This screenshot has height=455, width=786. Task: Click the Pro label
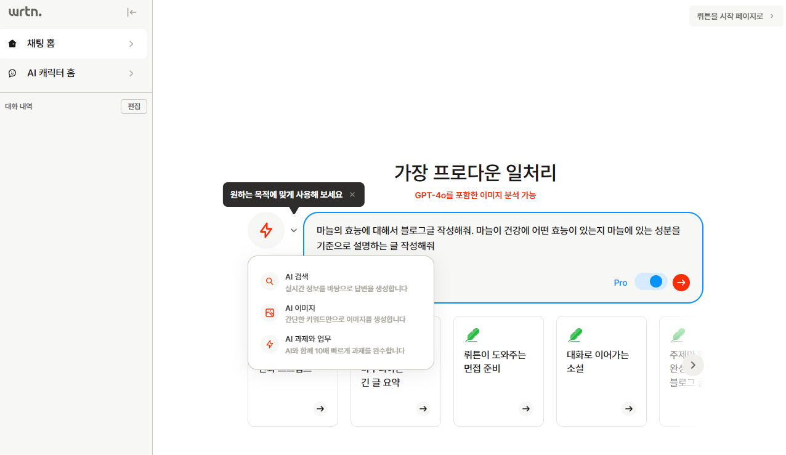pyautogui.click(x=620, y=283)
